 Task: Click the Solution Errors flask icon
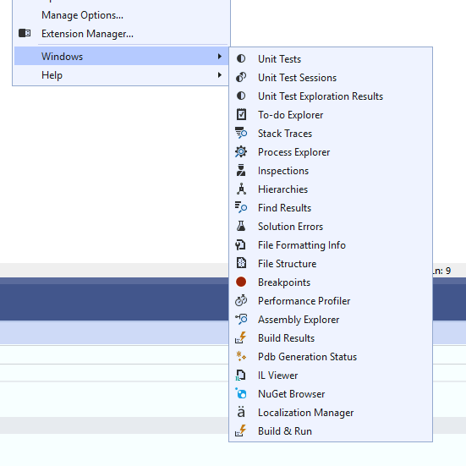click(241, 226)
